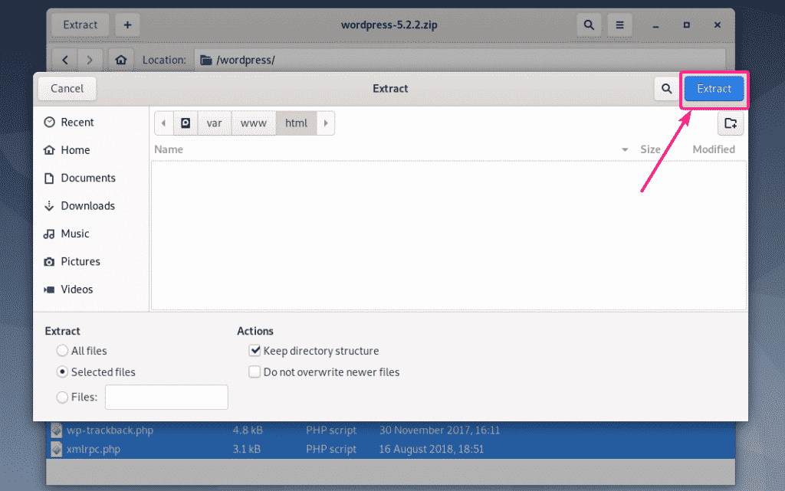Viewport: 785px width, 491px height.
Task: Cancel the Extract dialog
Action: tap(67, 89)
